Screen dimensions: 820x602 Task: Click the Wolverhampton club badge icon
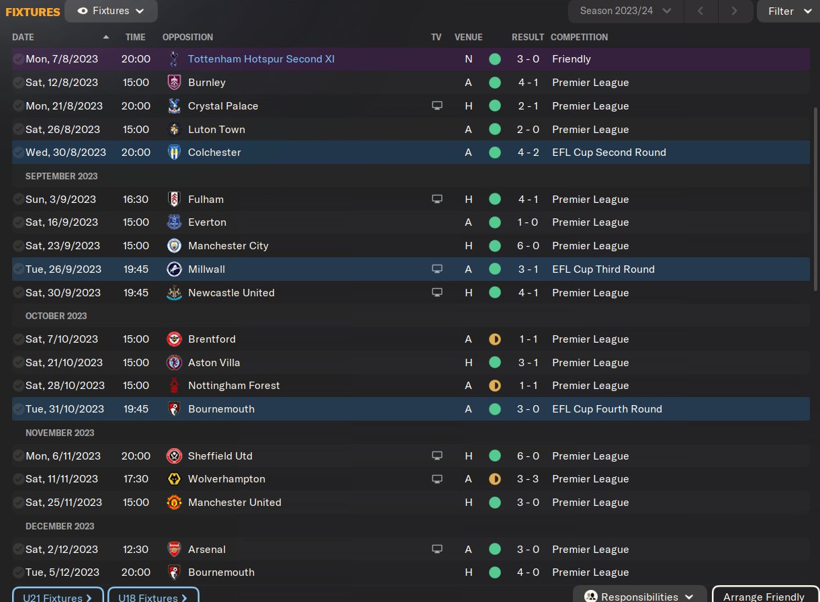[174, 479]
